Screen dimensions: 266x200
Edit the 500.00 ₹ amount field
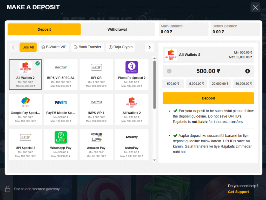tap(208, 71)
